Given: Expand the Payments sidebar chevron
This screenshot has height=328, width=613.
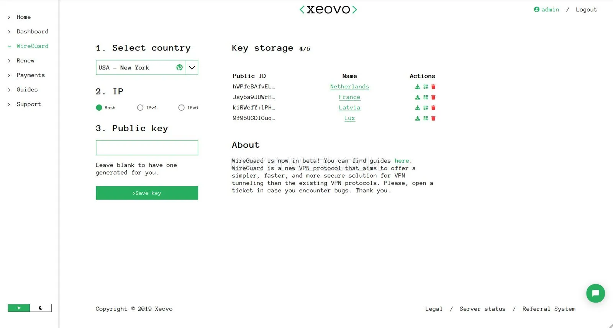Looking at the screenshot, I should [9, 75].
